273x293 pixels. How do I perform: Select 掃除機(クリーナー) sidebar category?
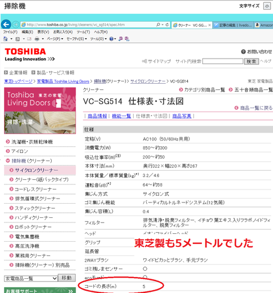(x=32, y=161)
